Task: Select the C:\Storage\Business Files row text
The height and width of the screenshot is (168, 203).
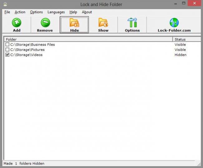Action: (32, 45)
